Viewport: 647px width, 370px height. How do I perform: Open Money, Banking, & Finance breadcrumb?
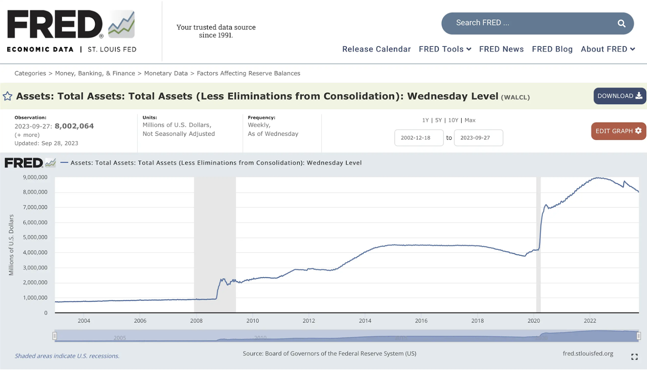(95, 74)
